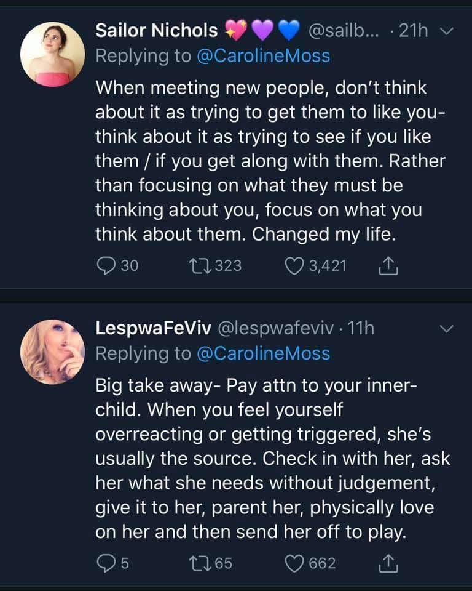
Task: Open @CarolineMoss link in first tweet
Action: coord(263,56)
